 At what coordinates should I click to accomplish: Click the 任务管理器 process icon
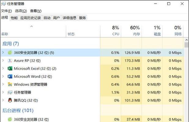10,92
